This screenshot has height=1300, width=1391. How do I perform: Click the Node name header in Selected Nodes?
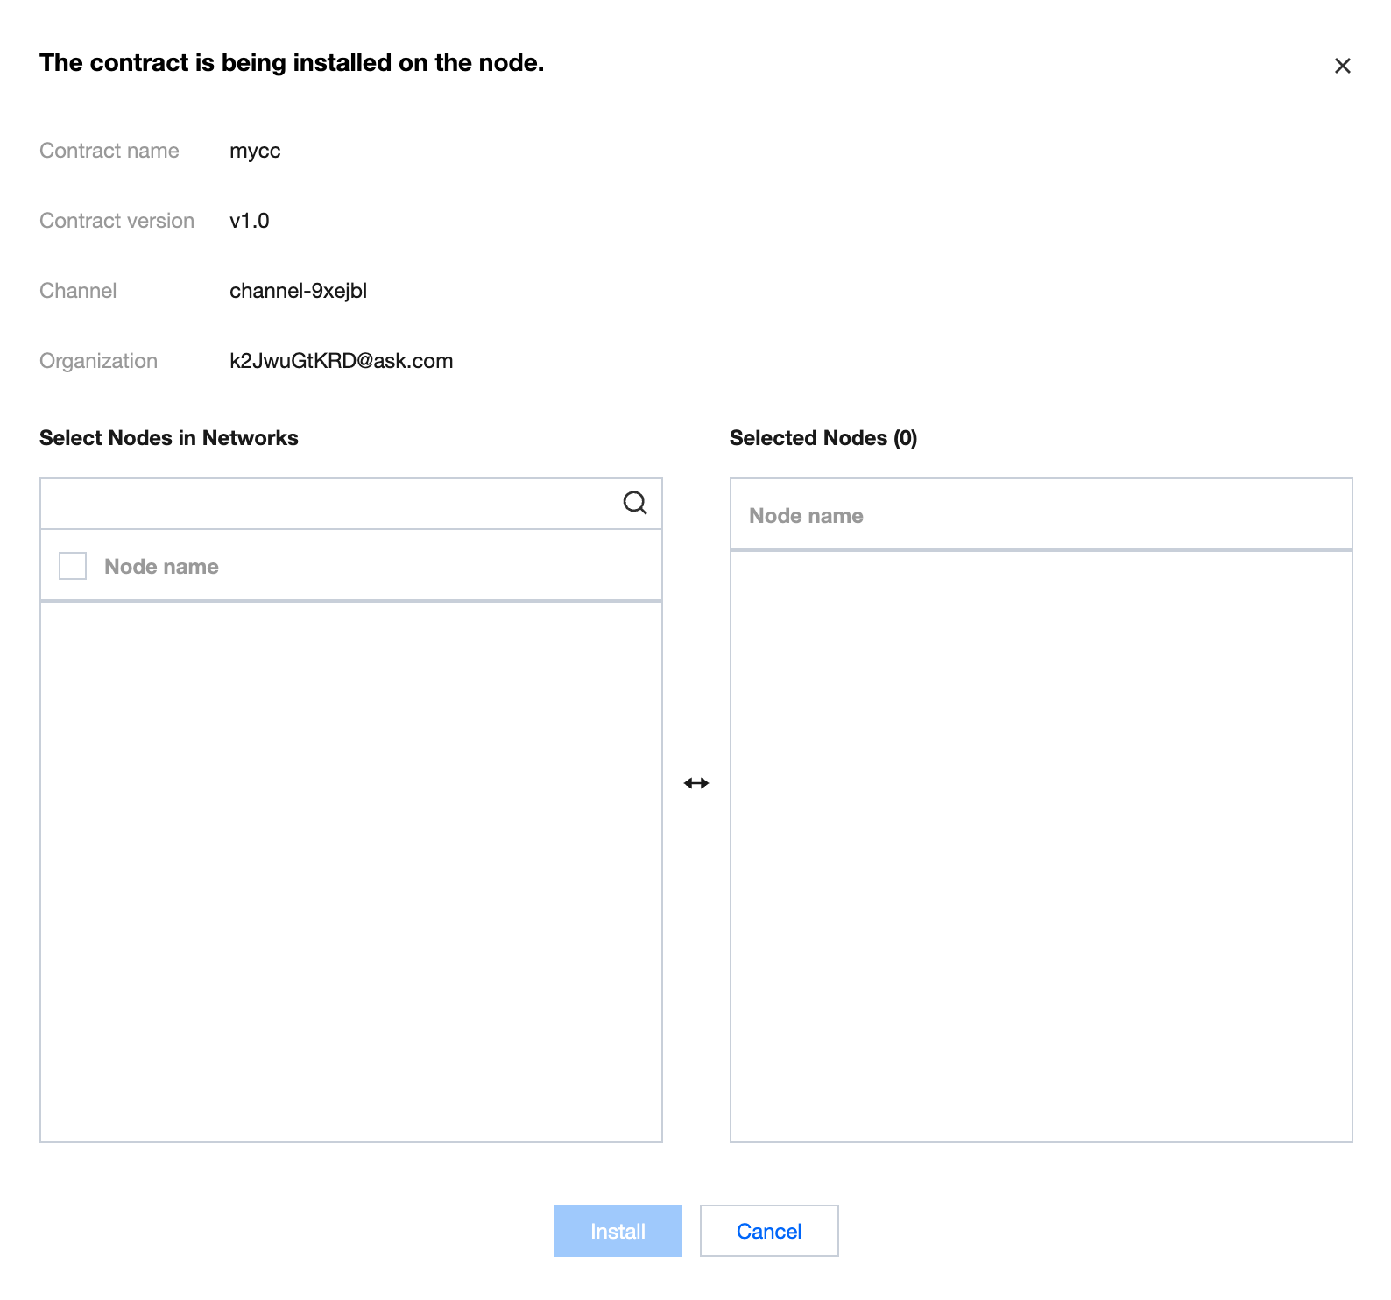(x=806, y=516)
